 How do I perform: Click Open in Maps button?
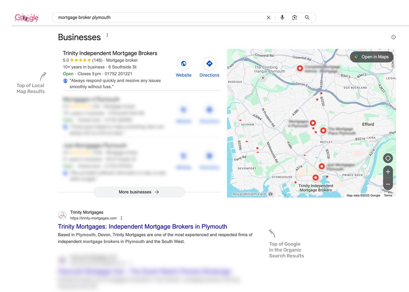click(x=371, y=57)
